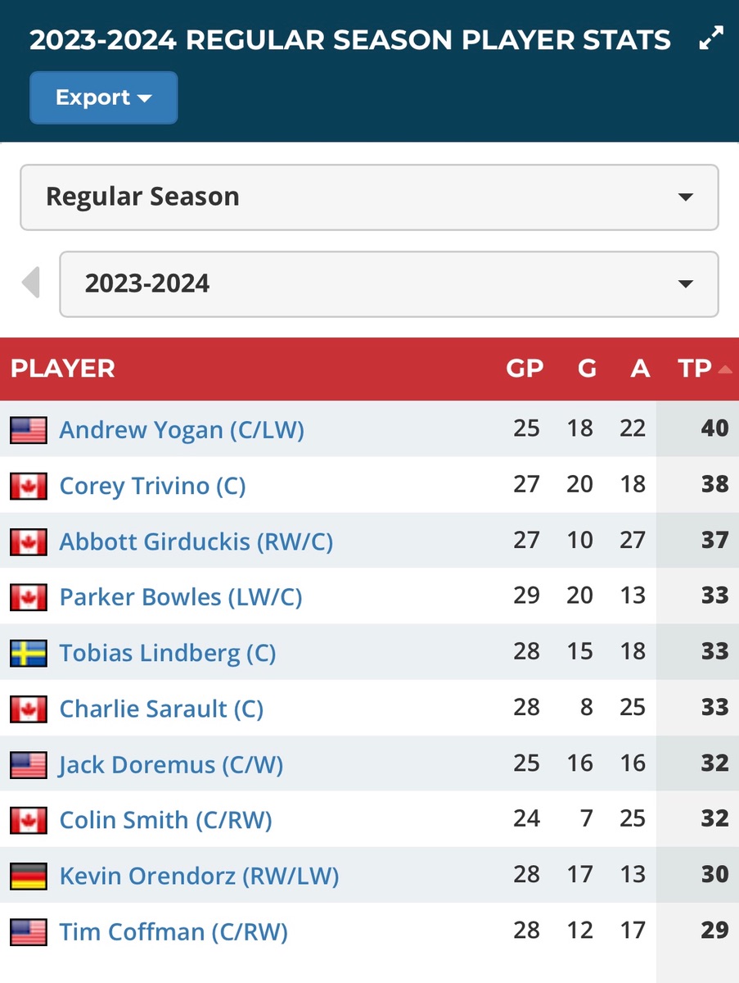Open the 2023-2024 season dropdown
The image size is (739, 983).
click(389, 284)
